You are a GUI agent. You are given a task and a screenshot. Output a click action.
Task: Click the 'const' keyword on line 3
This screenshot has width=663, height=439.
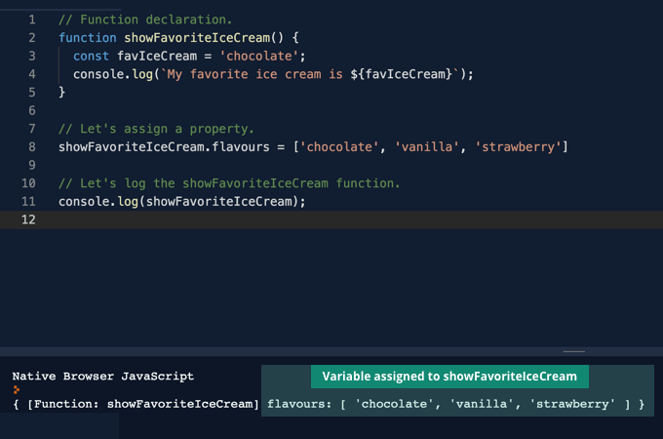point(91,57)
